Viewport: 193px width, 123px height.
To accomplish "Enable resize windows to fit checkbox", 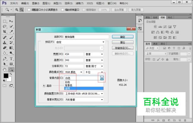I will (29, 10).
